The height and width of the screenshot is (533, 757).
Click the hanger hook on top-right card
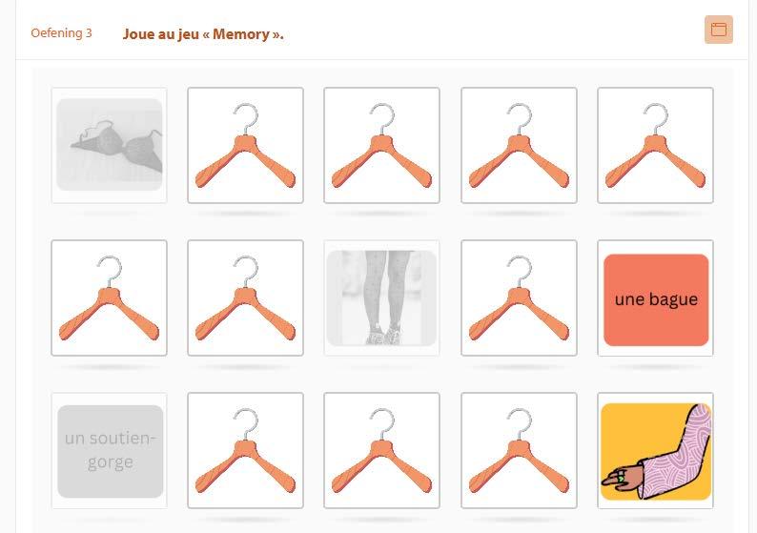[655, 118]
